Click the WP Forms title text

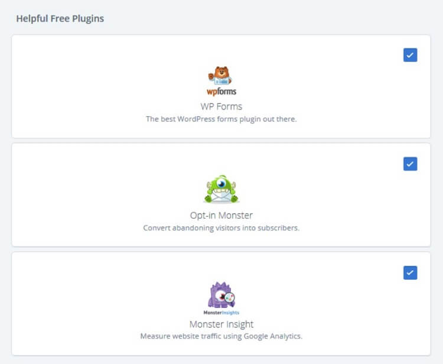tap(221, 106)
